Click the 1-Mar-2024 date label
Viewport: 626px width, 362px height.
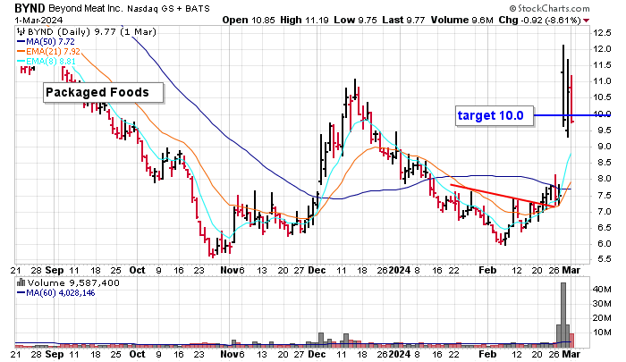[38, 20]
